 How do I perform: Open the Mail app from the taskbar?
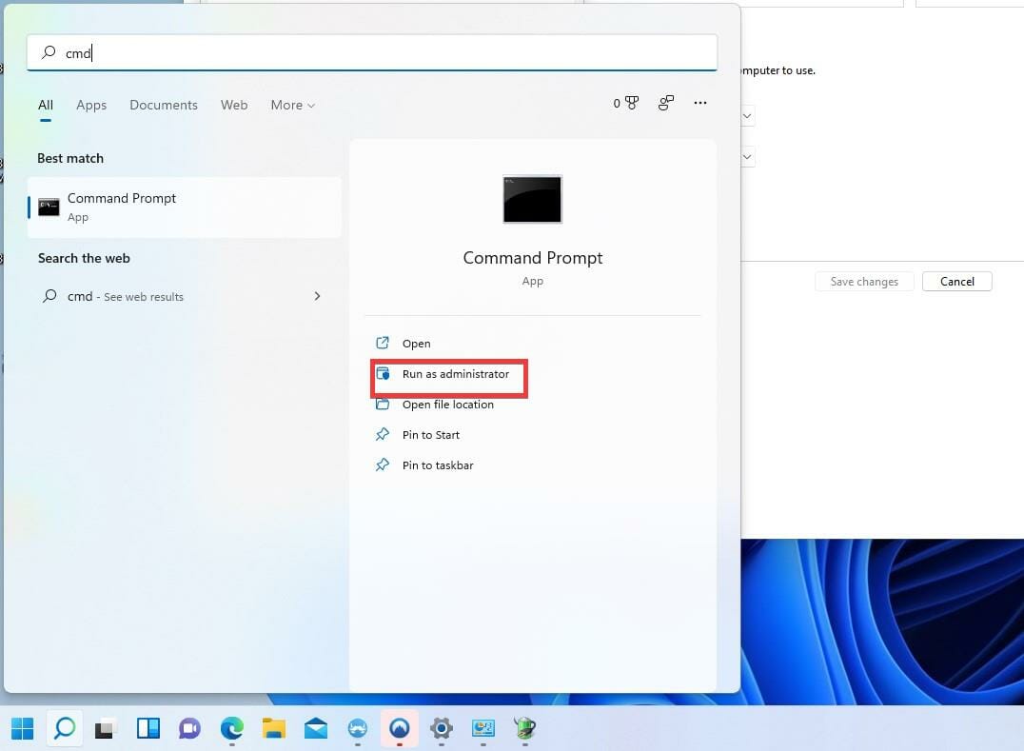(316, 728)
